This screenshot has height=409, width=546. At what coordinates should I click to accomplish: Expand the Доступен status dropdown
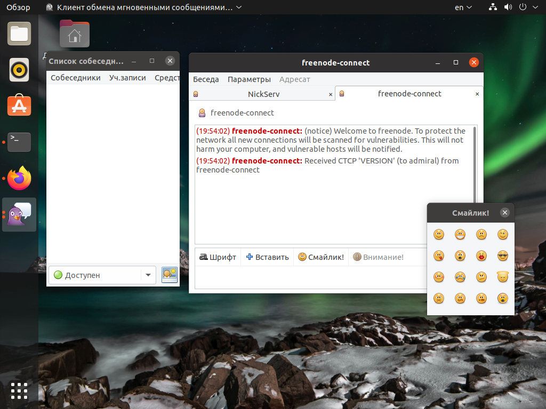[x=102, y=275]
